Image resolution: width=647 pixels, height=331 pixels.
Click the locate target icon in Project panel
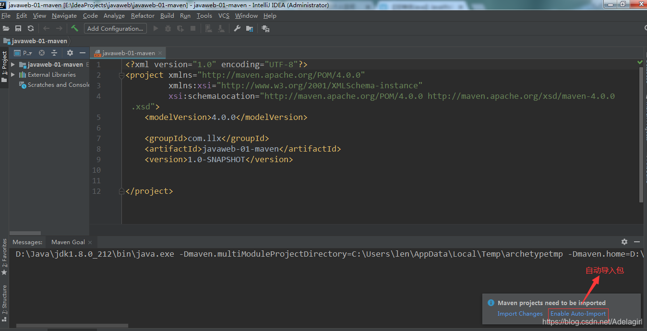42,53
